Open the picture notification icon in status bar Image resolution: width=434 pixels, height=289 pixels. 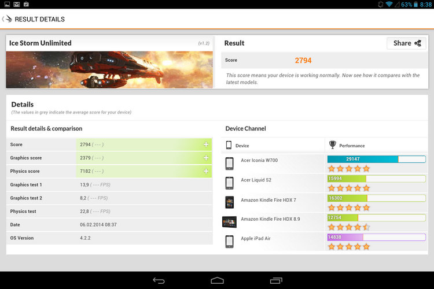7,4
